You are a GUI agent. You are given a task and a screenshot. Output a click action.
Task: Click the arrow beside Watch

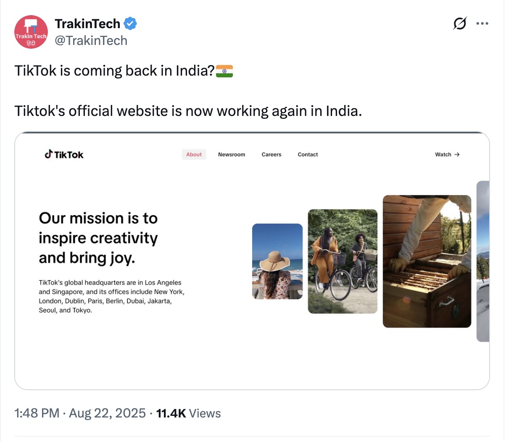457,155
